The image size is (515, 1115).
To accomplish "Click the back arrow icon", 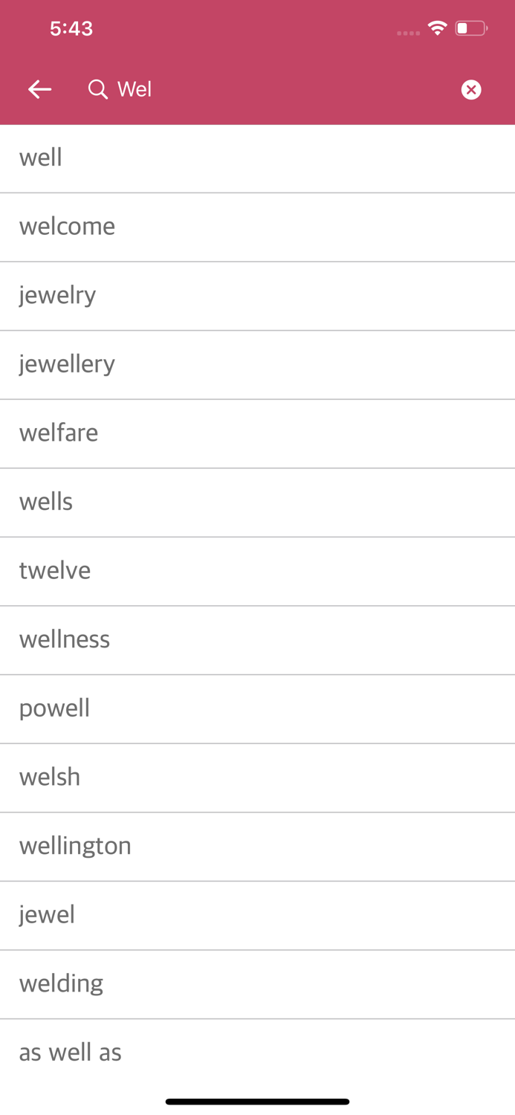I will click(39, 88).
